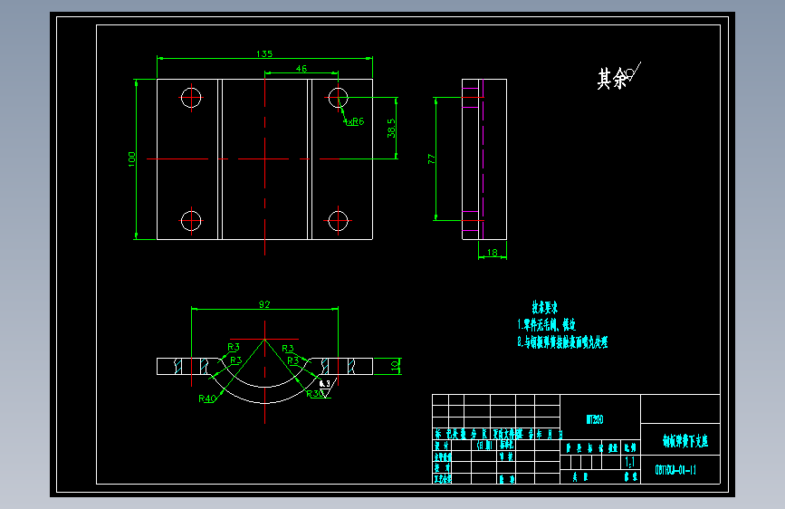Click the 10 flange thickness dimension

coord(395,366)
